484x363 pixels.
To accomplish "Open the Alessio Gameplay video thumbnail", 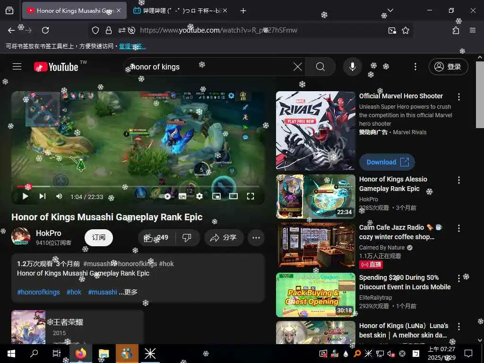I will 316,197.
